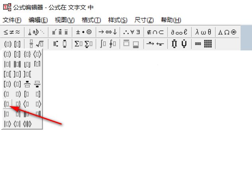Insert ceiling brackets template
The image size is (252, 185).
click(37, 64)
